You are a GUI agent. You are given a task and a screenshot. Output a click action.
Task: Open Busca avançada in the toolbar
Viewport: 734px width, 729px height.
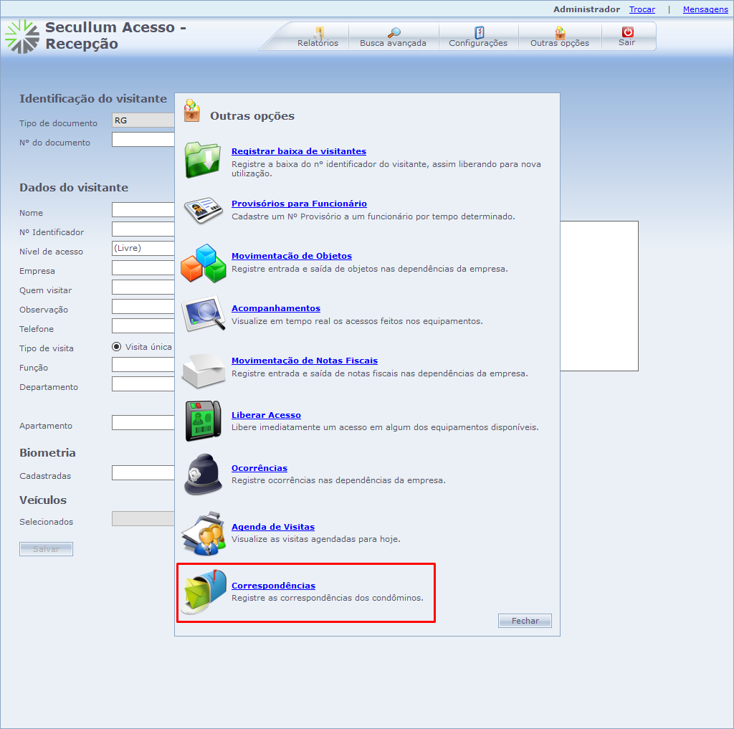393,37
